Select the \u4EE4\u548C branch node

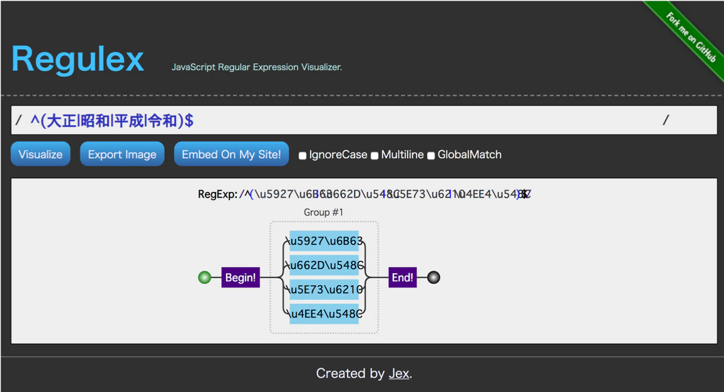324,314
